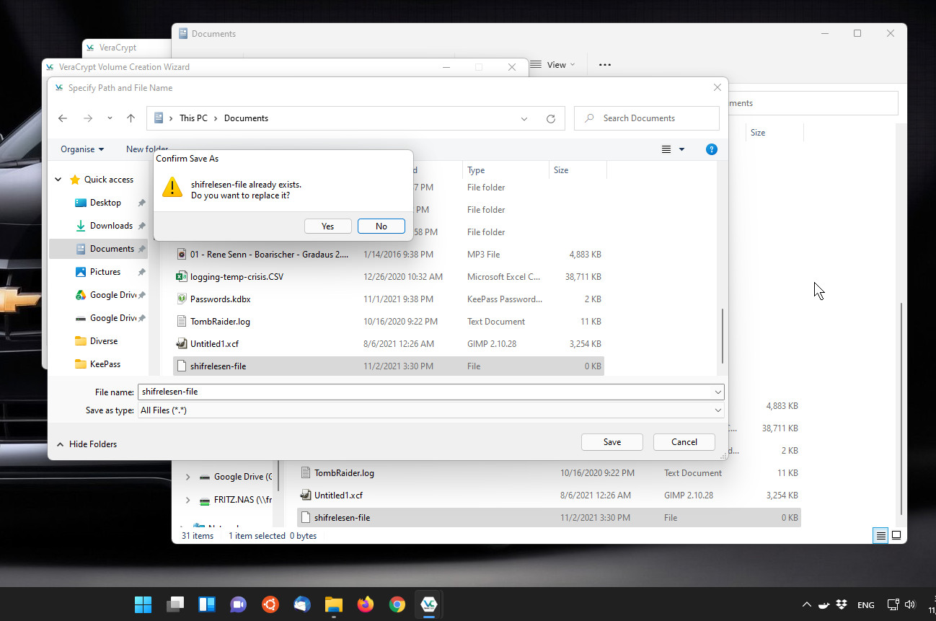Select Pictures in Quick access
Image resolution: width=936 pixels, height=621 pixels.
tap(105, 272)
